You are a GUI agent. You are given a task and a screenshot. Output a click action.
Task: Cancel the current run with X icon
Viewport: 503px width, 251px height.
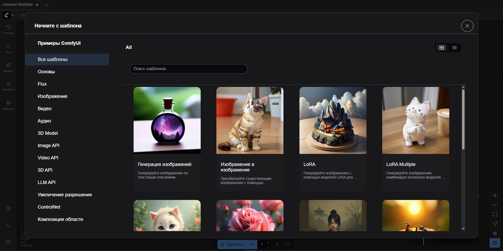click(277, 244)
